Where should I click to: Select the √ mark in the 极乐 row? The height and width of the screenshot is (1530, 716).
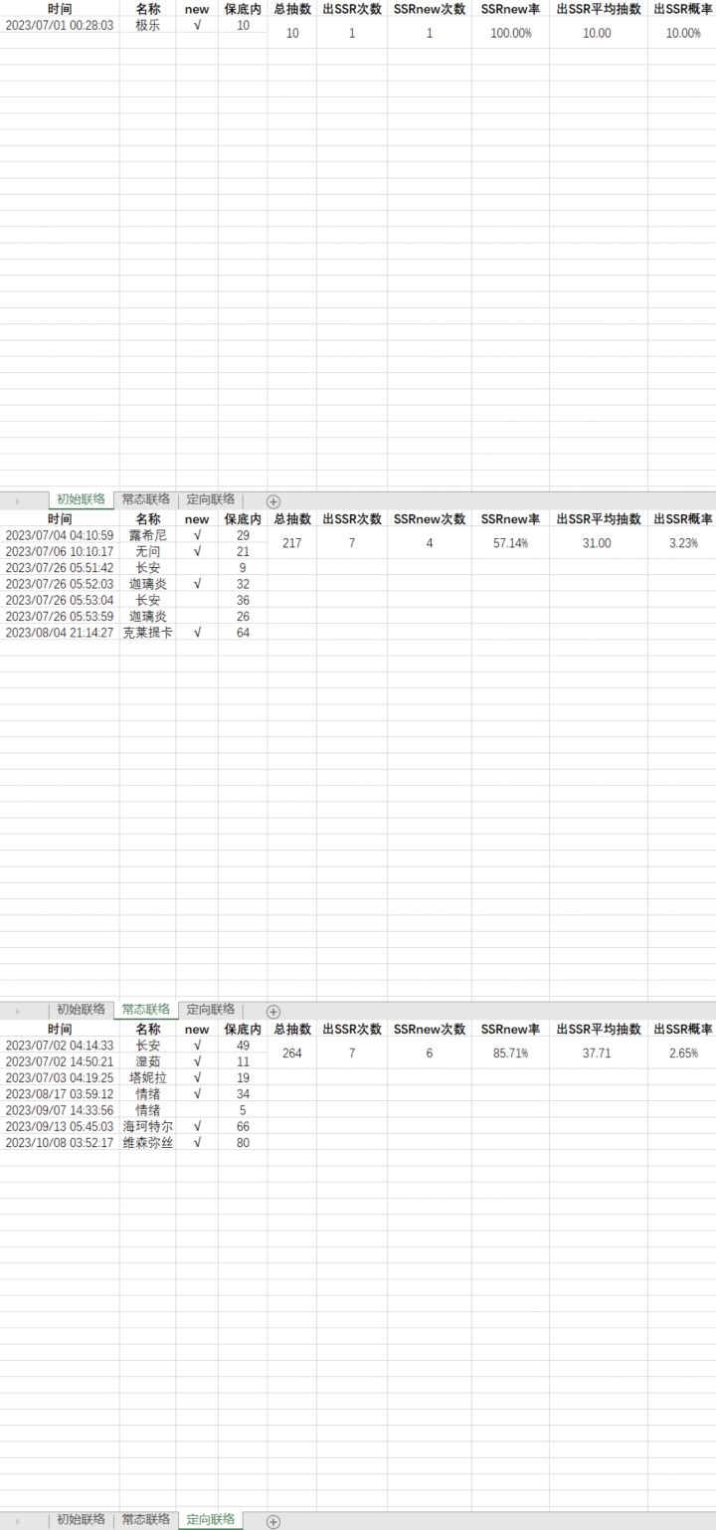click(197, 25)
